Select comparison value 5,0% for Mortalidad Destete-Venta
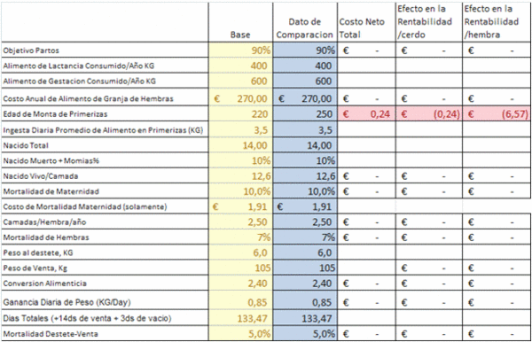The image size is (532, 342). (x=324, y=334)
